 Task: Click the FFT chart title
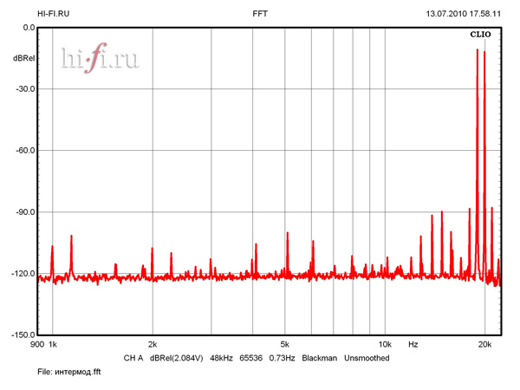[x=260, y=14]
